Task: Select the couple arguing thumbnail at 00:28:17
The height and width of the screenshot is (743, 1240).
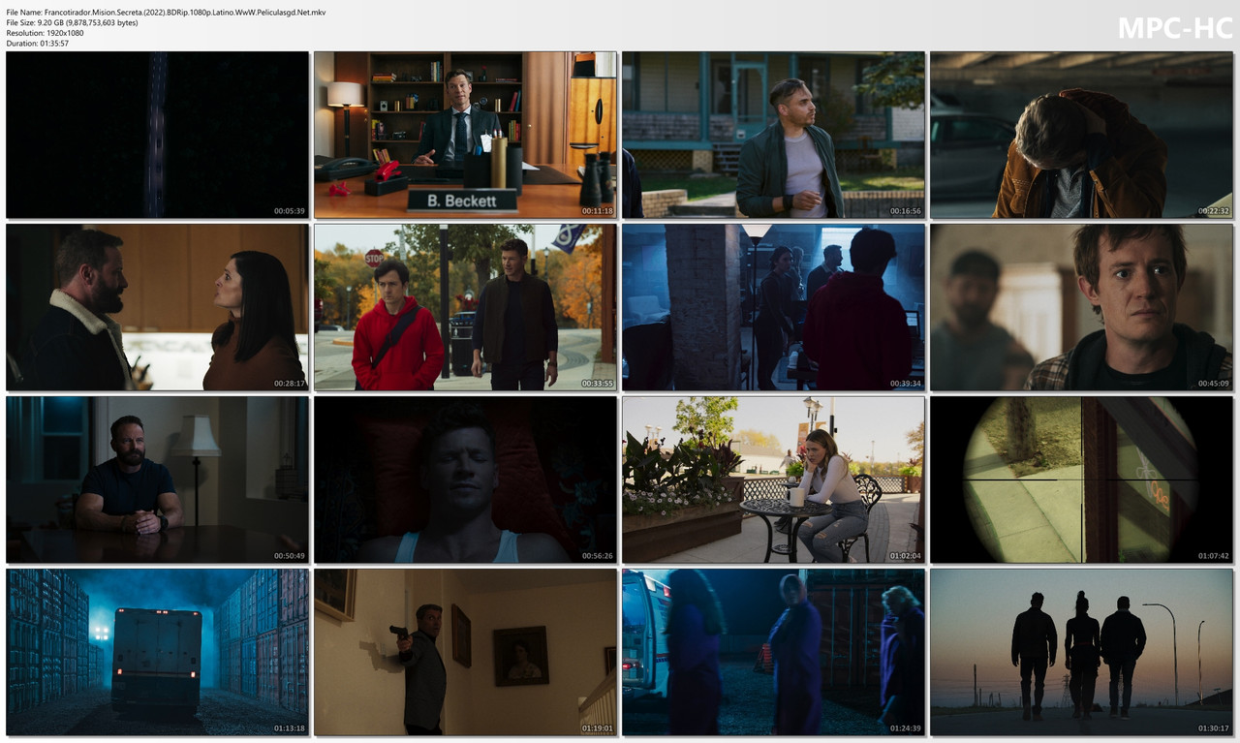Action: pos(157,307)
